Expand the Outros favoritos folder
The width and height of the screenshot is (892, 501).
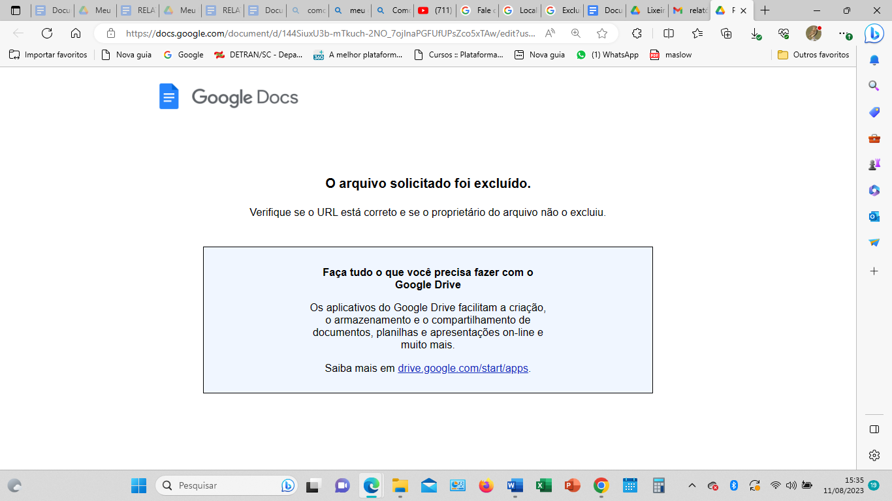(x=814, y=55)
